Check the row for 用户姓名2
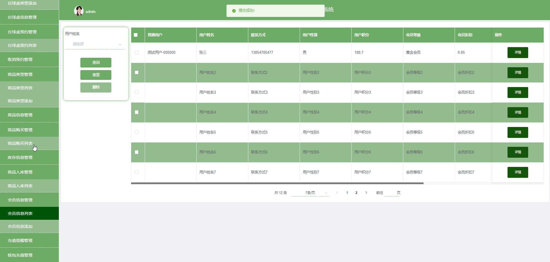The height and width of the screenshot is (262, 550). [x=137, y=72]
